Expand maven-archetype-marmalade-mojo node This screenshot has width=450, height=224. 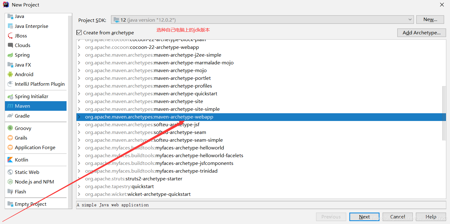[x=79, y=63]
